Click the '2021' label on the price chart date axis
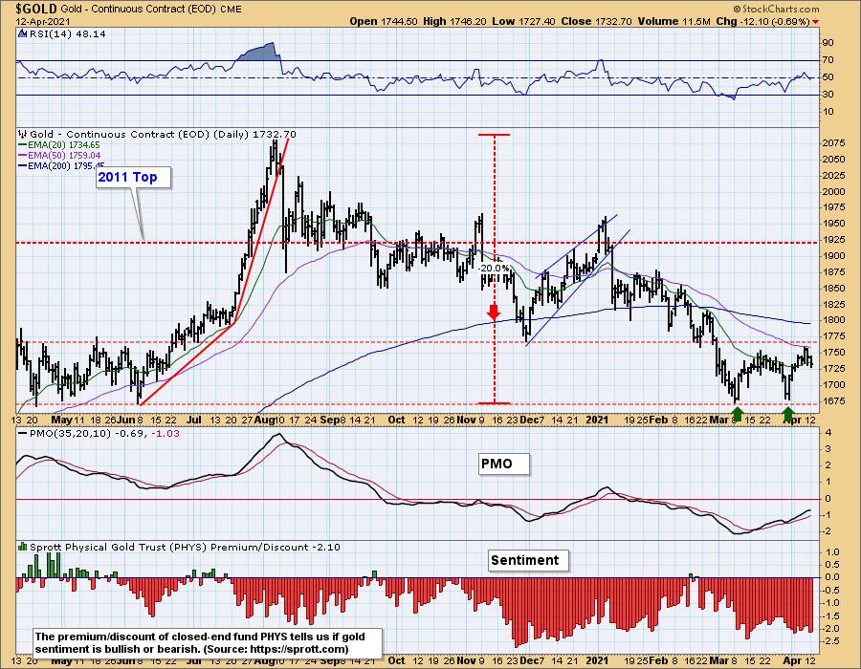Viewport: 861px width, 669px height. pyautogui.click(x=597, y=420)
